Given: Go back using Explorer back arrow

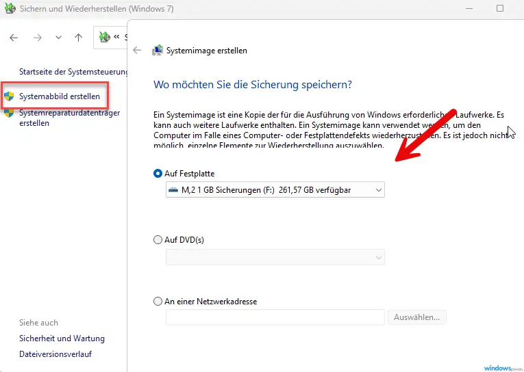Looking at the screenshot, I should coord(14,38).
